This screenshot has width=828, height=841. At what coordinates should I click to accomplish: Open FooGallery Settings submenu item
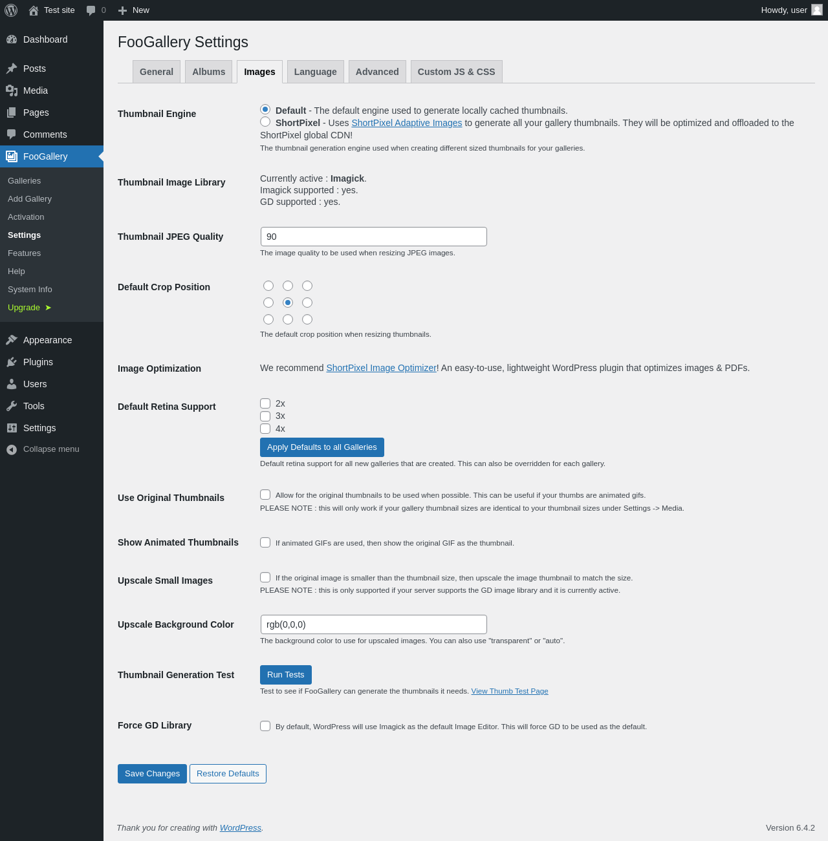coord(52,235)
